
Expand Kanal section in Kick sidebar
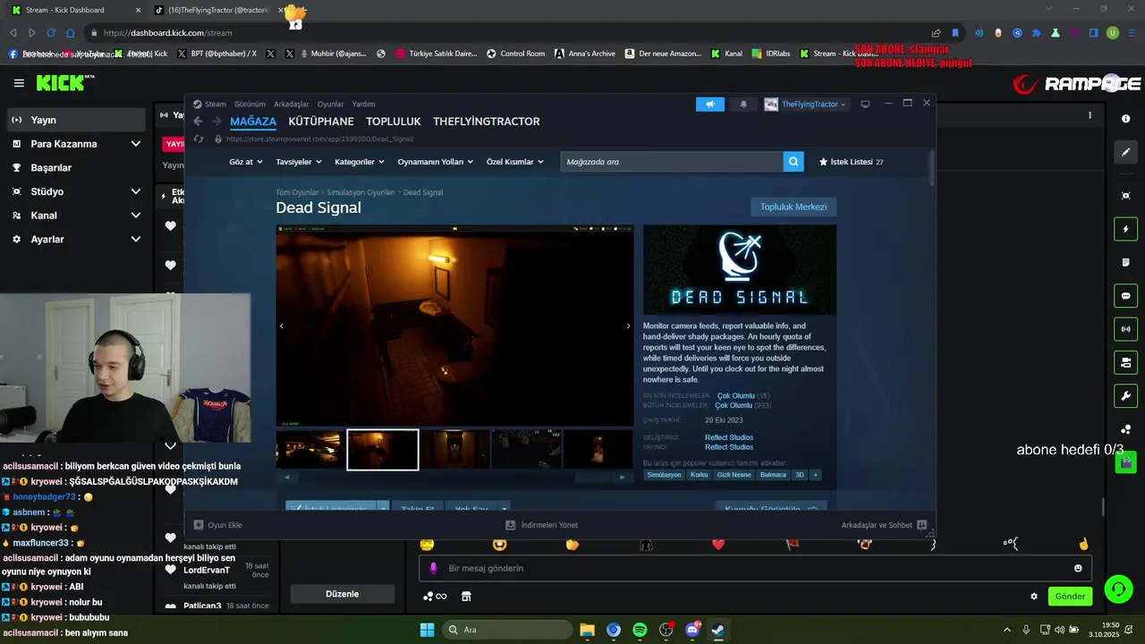coord(136,216)
